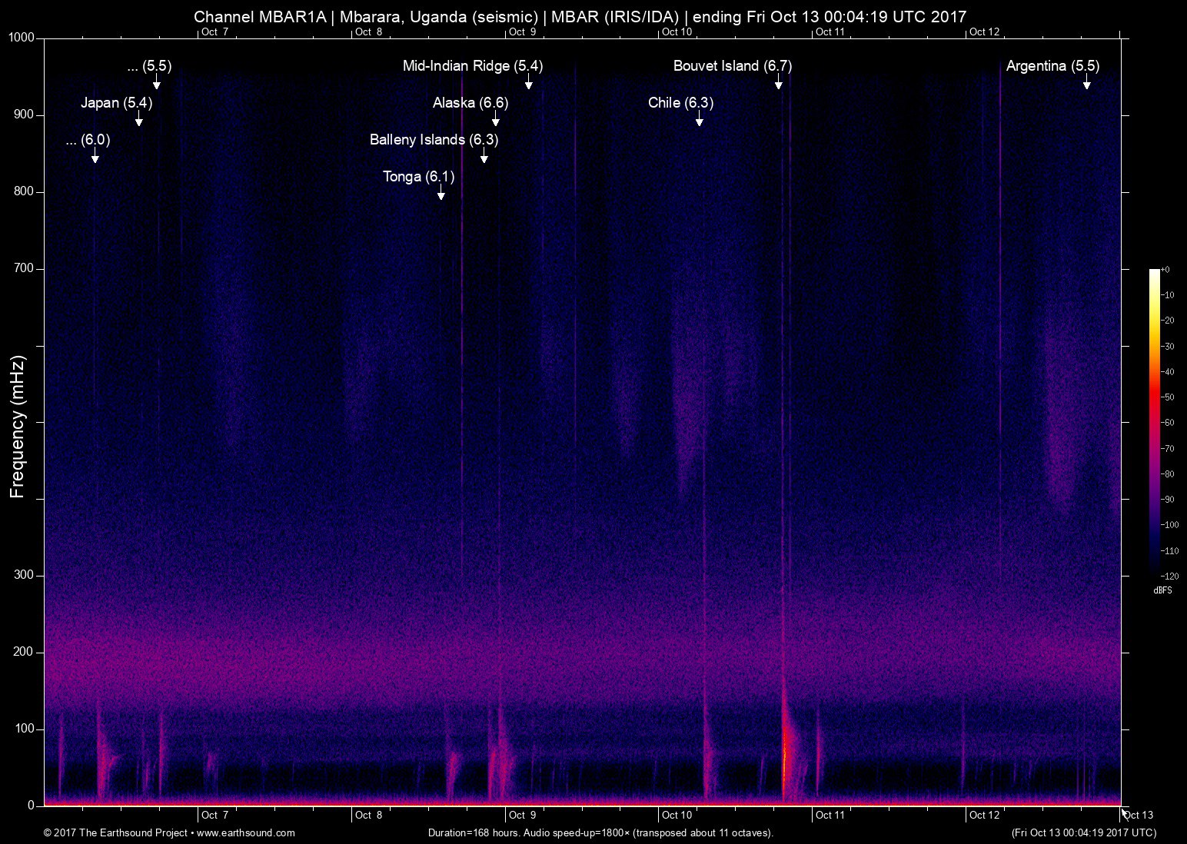Click the Balleny Islands (6.3) arrow
The height and width of the screenshot is (844, 1187).
point(484,157)
